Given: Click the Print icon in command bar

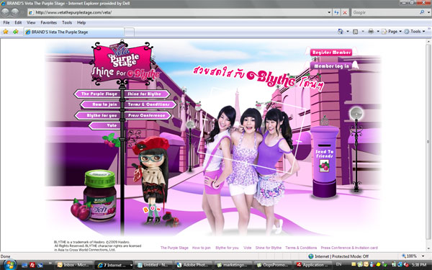Looking at the screenshot, I should click(371, 32).
